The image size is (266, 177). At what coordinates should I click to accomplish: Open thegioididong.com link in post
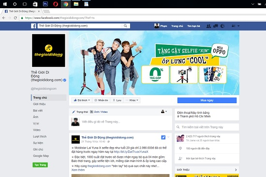pyautogui.click(x=99, y=166)
